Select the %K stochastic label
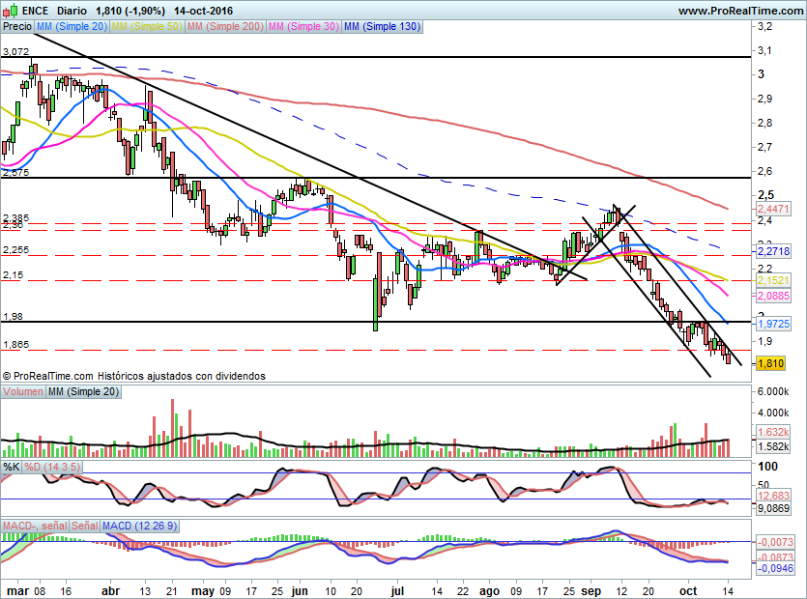This screenshot has height=599, width=807. pyautogui.click(x=12, y=467)
